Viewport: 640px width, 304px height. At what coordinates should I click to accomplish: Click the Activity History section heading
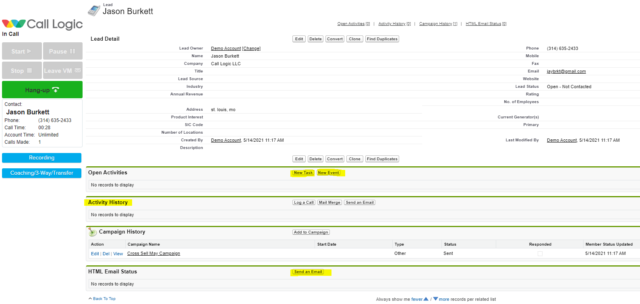click(108, 203)
